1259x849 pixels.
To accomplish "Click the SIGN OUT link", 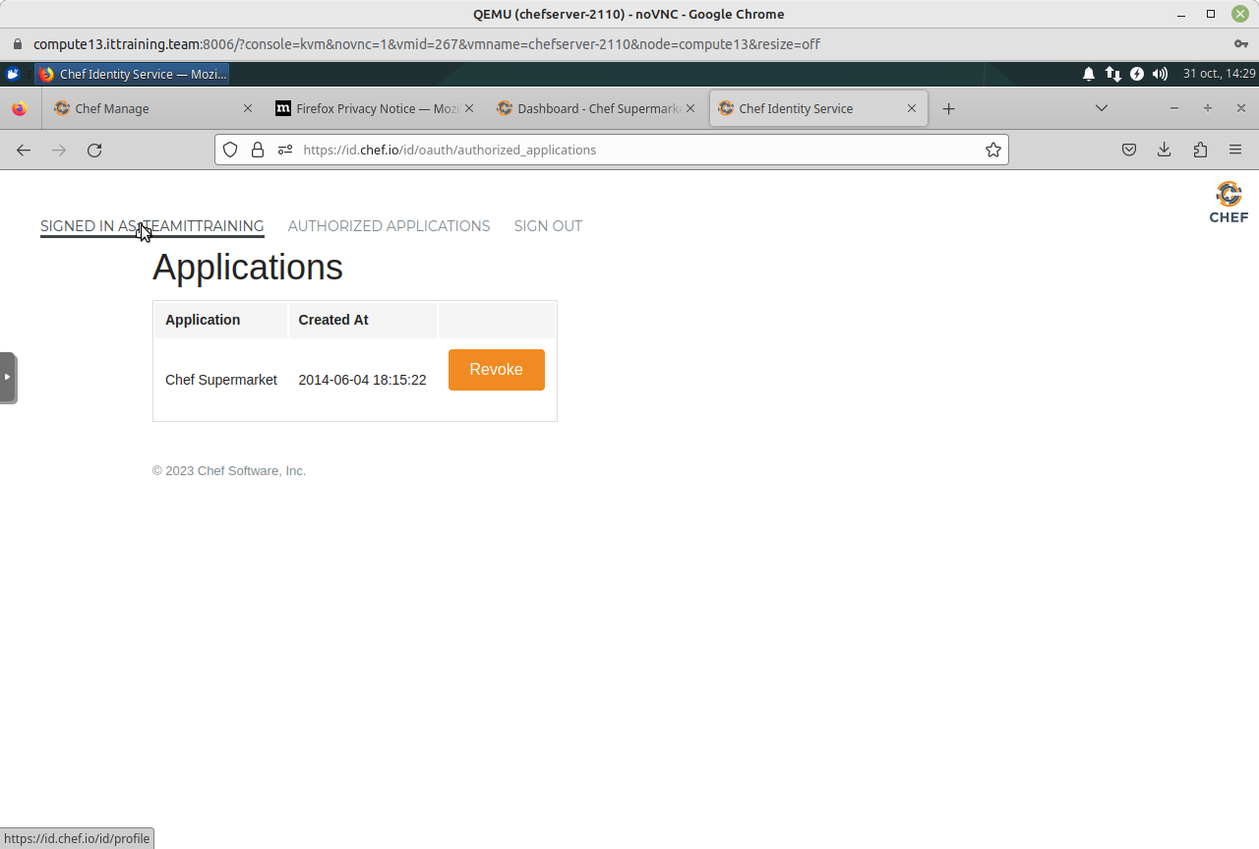I will tap(548, 226).
